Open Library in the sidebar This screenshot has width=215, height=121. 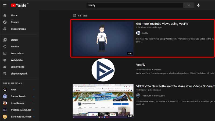[15, 40]
